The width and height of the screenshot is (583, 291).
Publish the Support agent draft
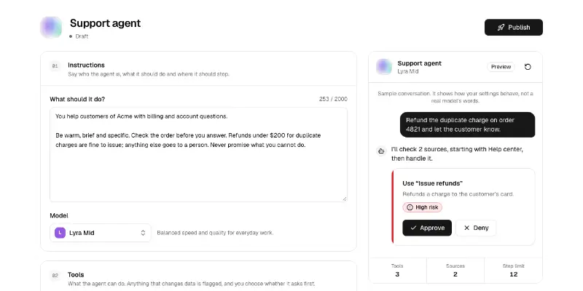(514, 28)
